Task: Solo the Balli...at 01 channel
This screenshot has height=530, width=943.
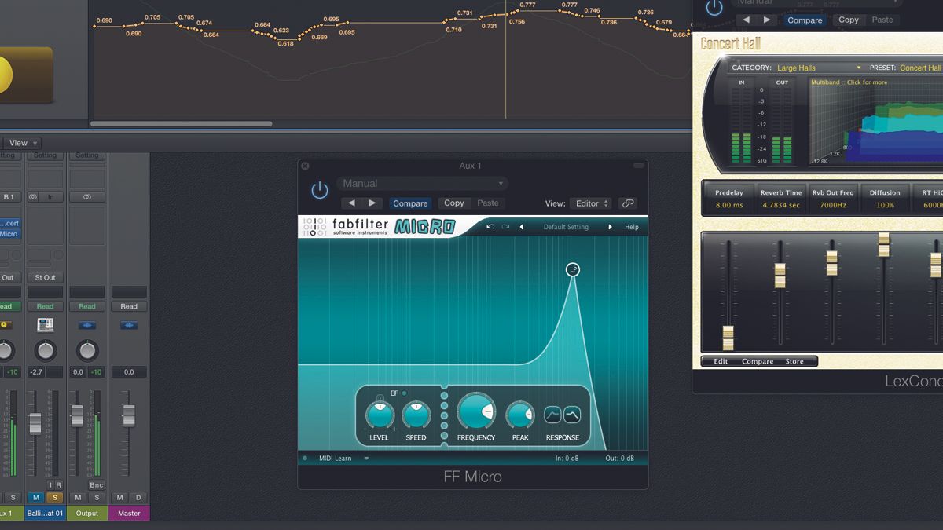Action: (53, 498)
